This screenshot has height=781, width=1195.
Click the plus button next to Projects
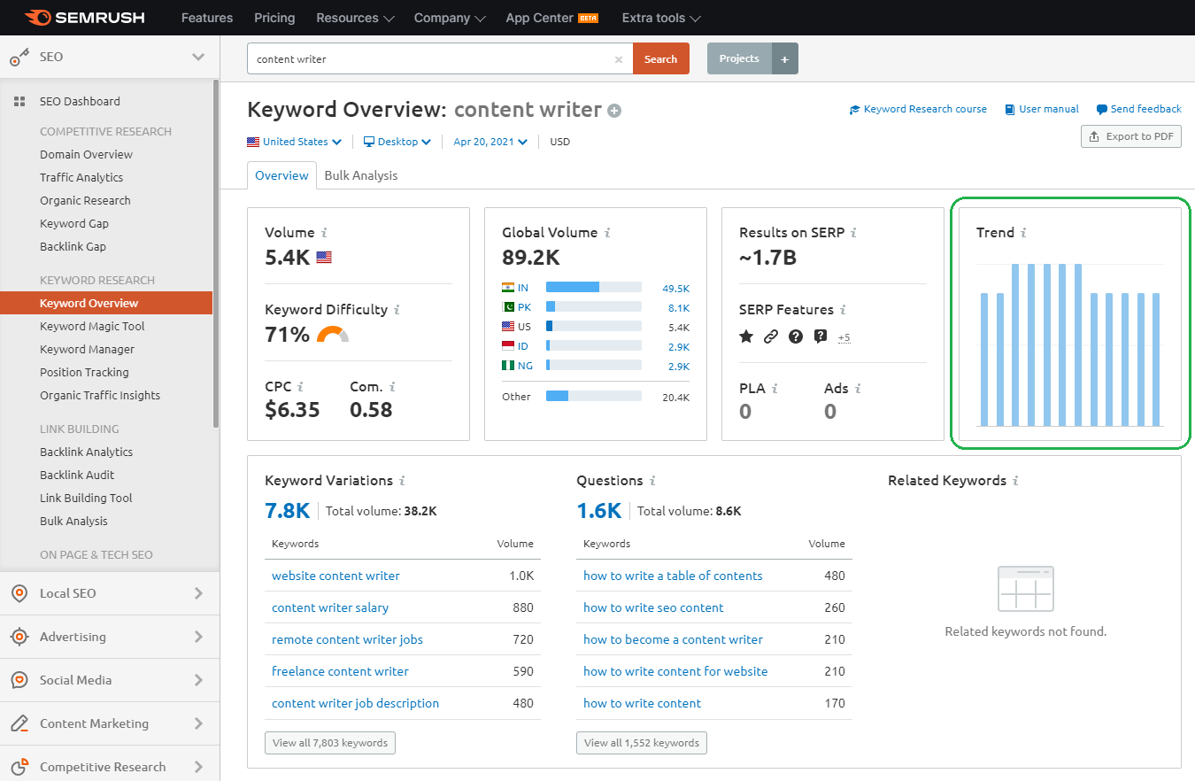click(785, 58)
